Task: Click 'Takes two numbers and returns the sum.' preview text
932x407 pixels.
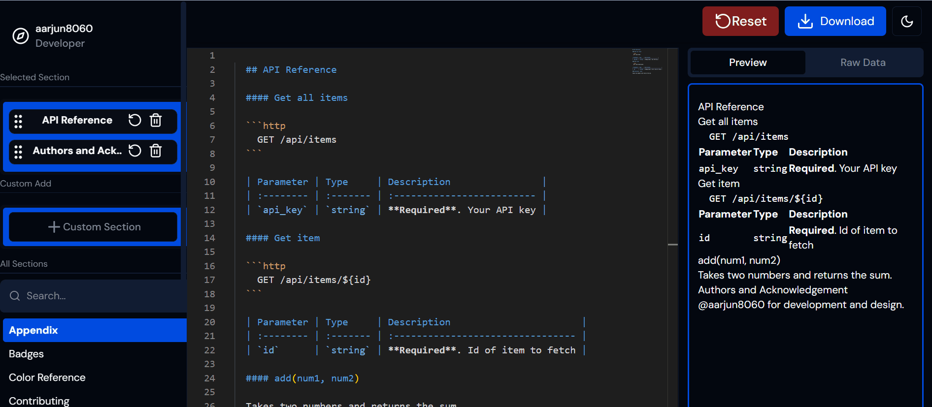Action: (795, 275)
